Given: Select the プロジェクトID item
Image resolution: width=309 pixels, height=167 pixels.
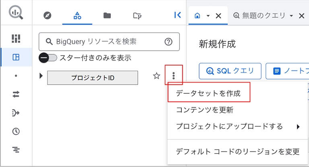Looking at the screenshot, I should pos(93,78).
